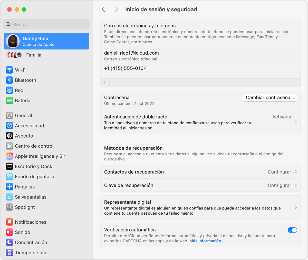Open Wi-Fi settings label

click(x=21, y=70)
